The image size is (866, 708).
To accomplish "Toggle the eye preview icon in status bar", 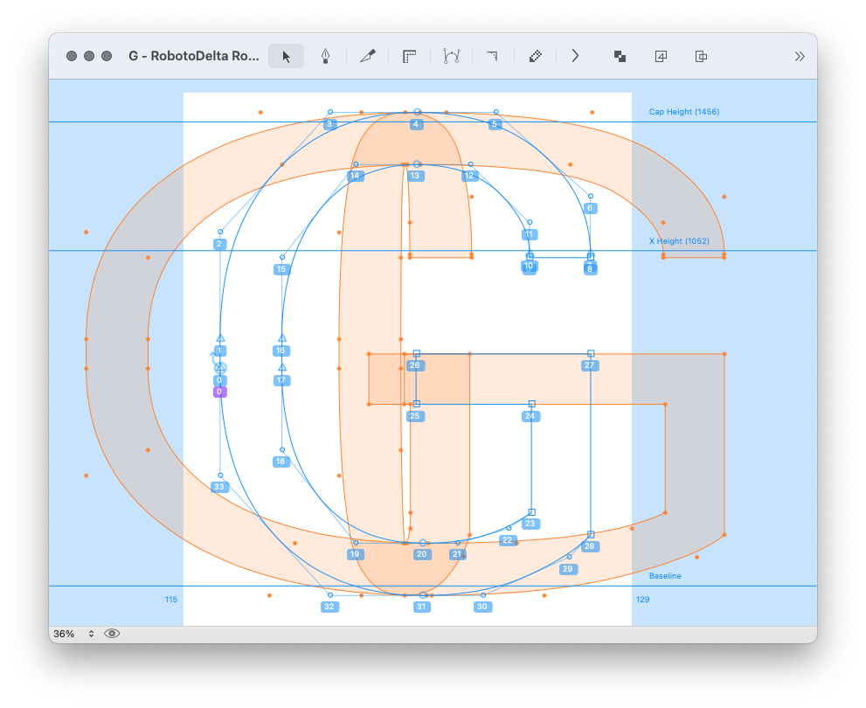I will [112, 634].
